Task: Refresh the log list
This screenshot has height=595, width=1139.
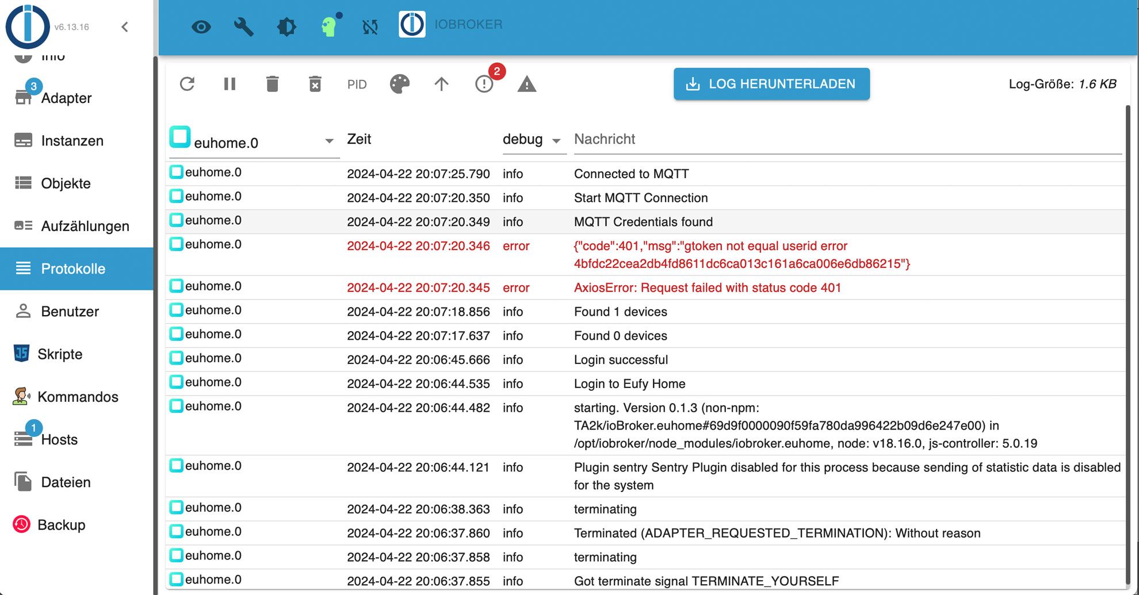Action: (x=188, y=84)
